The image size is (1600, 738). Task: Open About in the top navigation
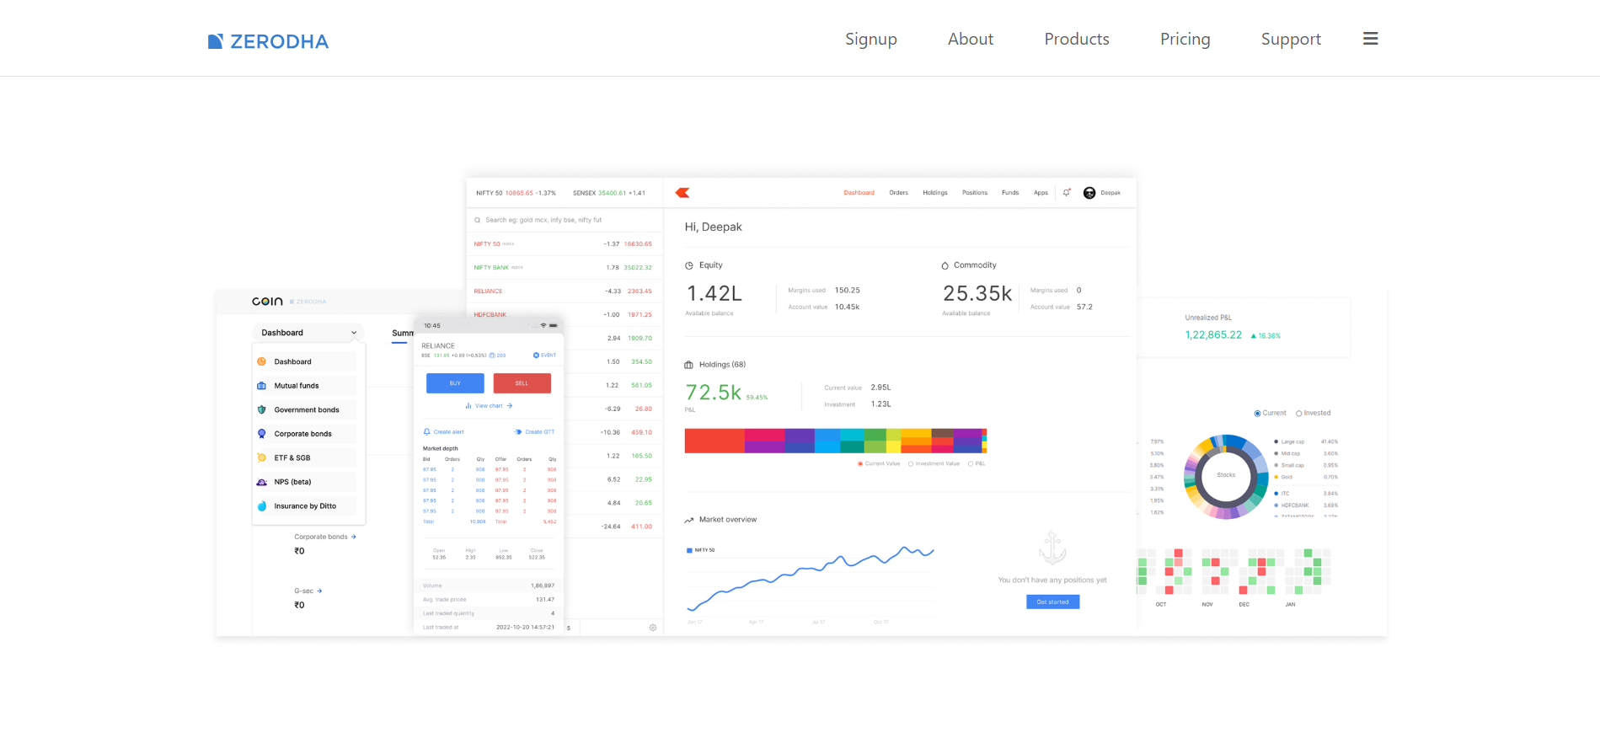pos(971,39)
